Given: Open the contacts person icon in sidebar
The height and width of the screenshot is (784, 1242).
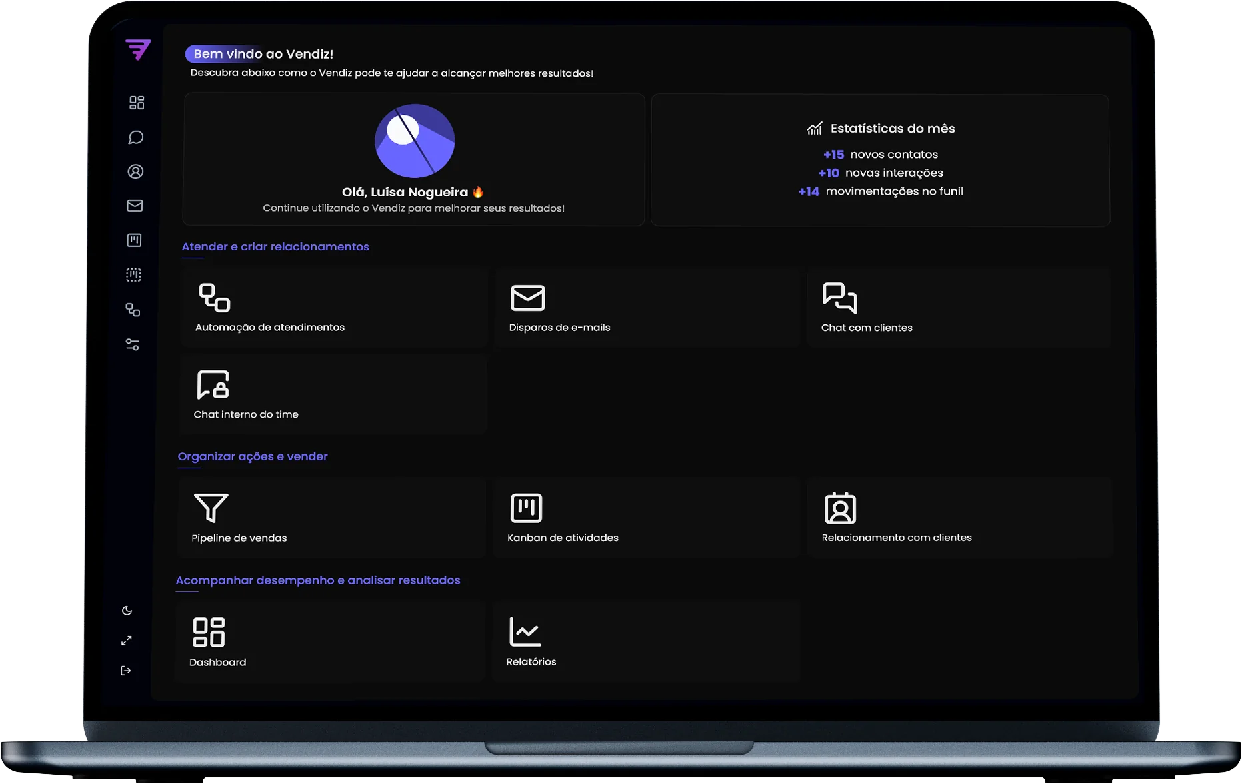Looking at the screenshot, I should pyautogui.click(x=135, y=172).
